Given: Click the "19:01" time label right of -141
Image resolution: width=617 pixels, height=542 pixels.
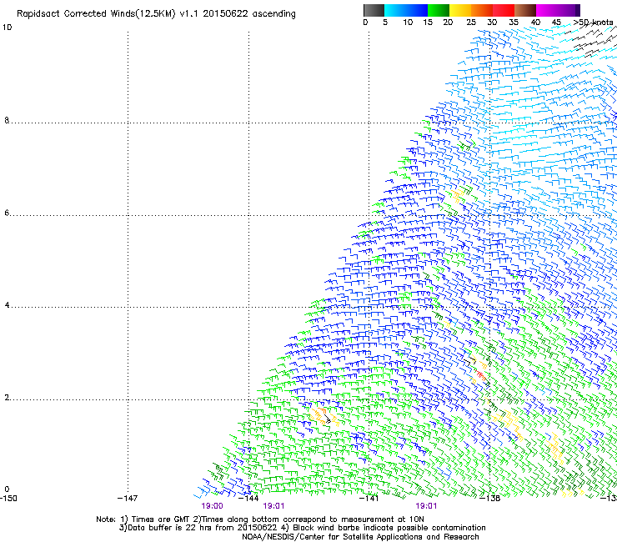Looking at the screenshot, I should click(426, 506).
